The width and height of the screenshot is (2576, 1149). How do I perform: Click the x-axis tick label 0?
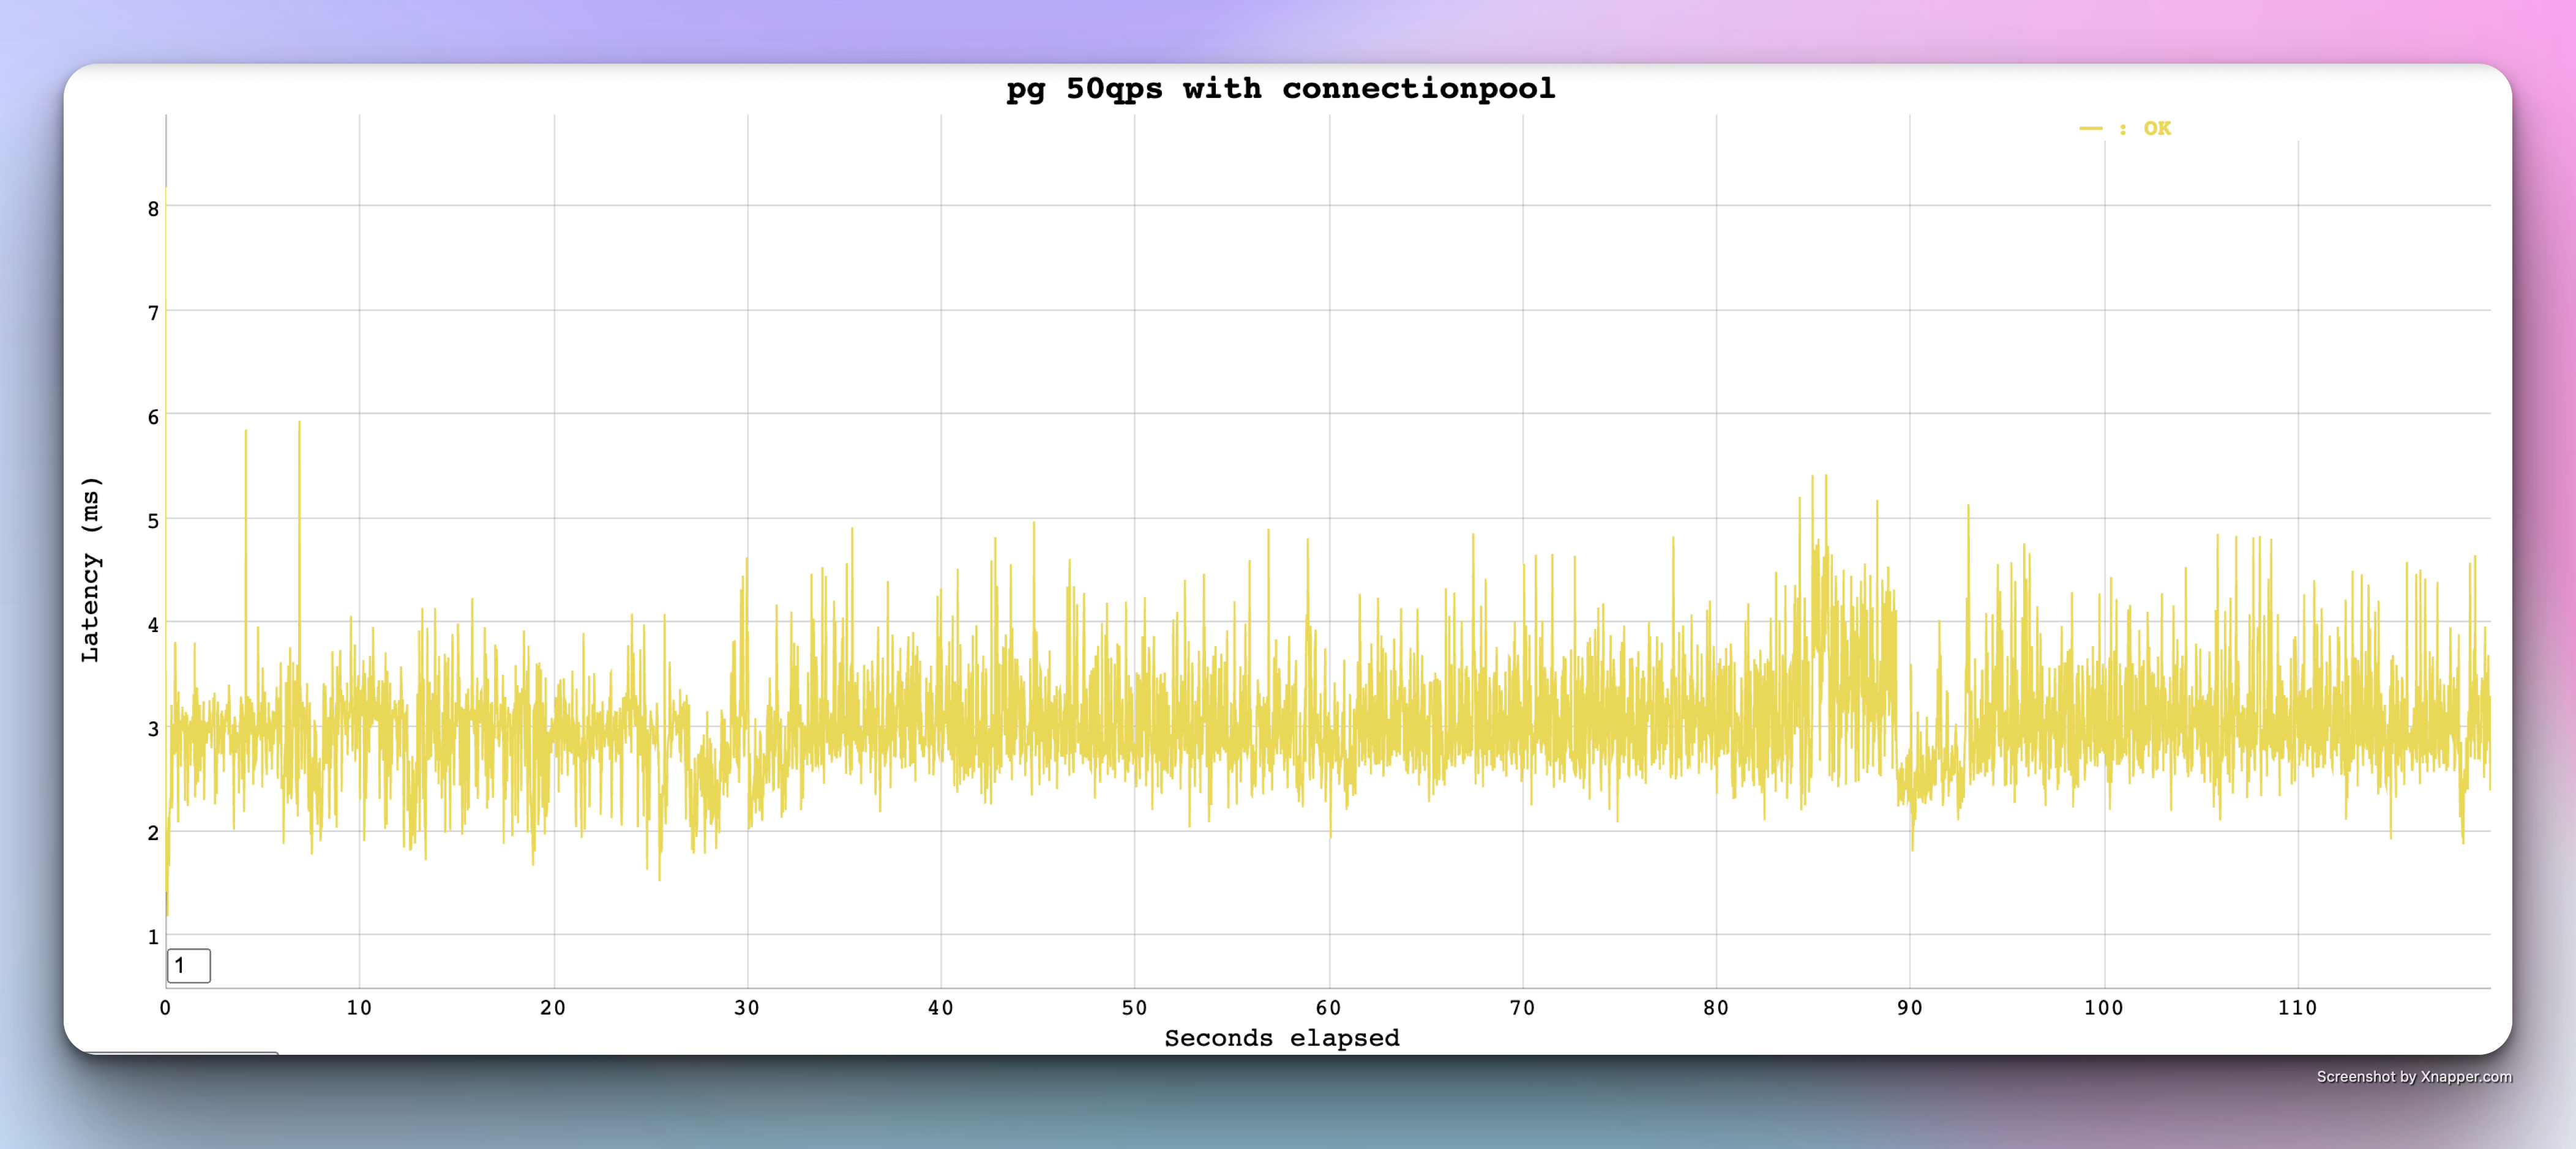coord(165,1007)
